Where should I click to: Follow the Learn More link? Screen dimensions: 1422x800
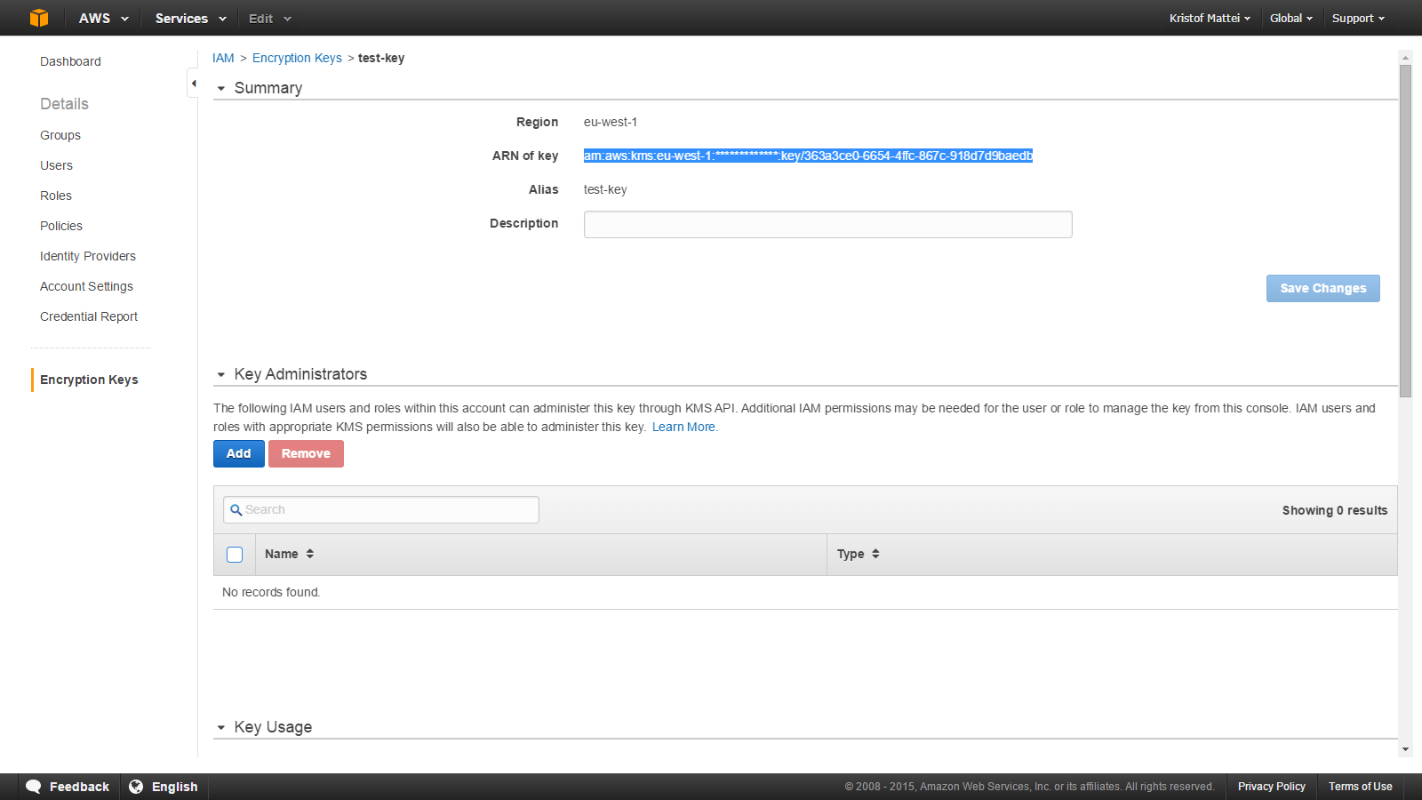(685, 427)
